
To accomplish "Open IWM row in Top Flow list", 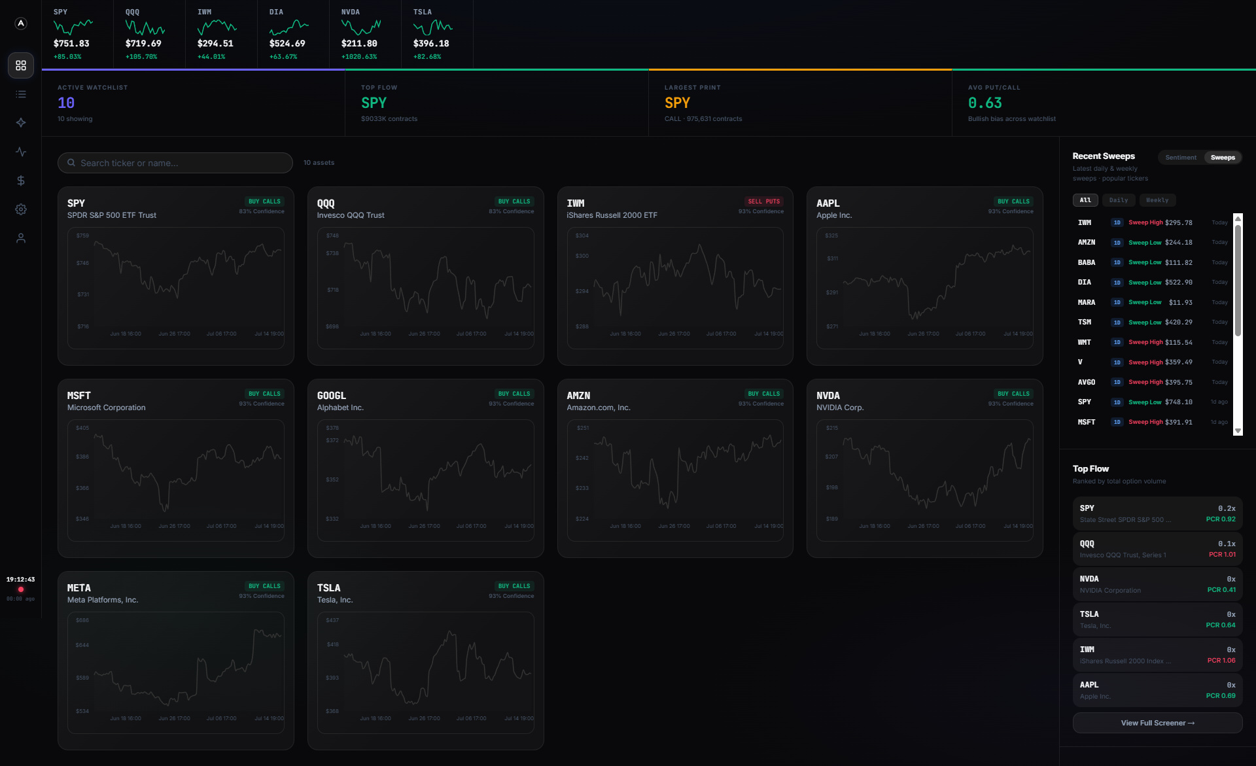I will (x=1157, y=655).
